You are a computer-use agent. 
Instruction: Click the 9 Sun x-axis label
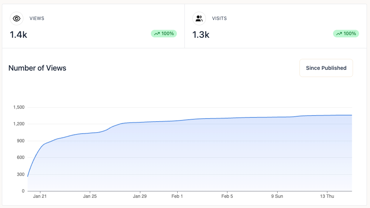[277, 196]
